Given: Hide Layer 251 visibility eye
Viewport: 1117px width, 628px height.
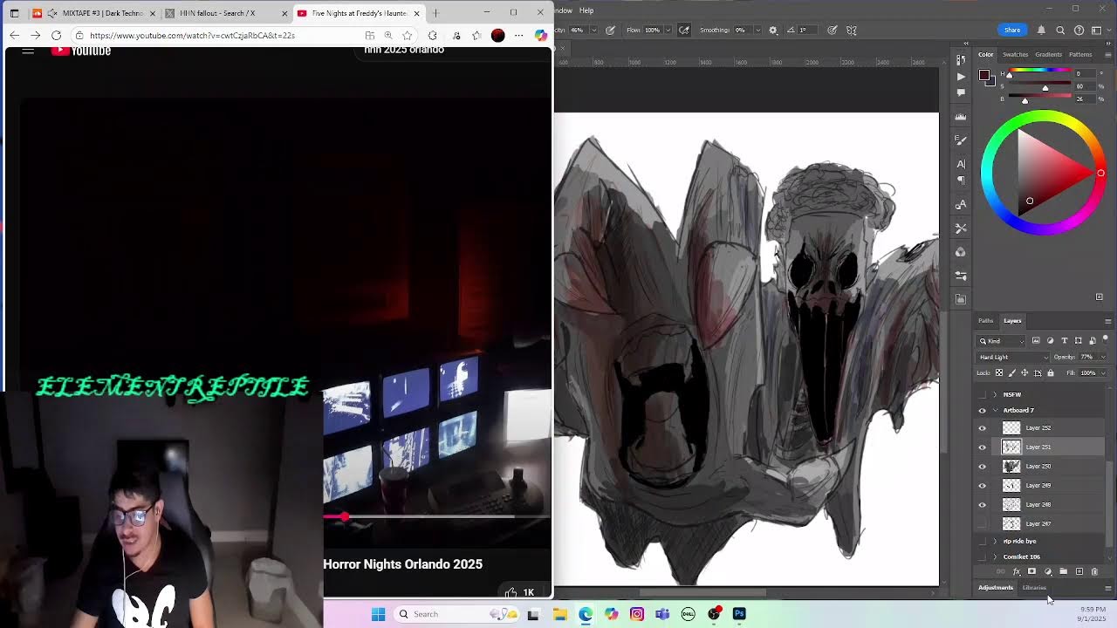Looking at the screenshot, I should point(982,447).
